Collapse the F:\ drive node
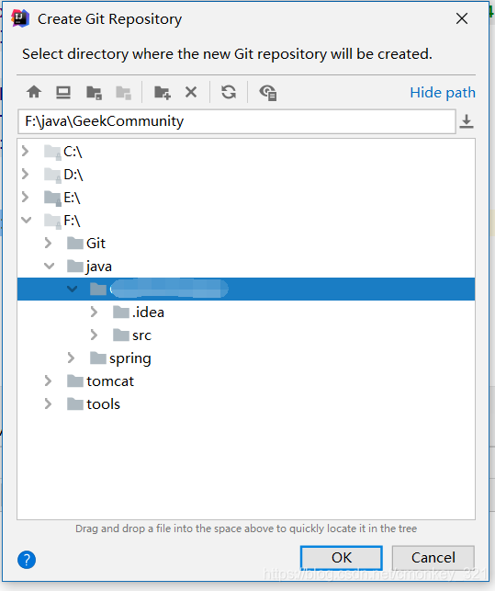Screen dimensions: 495x591 tap(26, 220)
